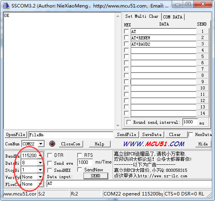Expand the DataBits dropdown showing 8
This screenshot has height=201, width=215.
click(40, 163)
